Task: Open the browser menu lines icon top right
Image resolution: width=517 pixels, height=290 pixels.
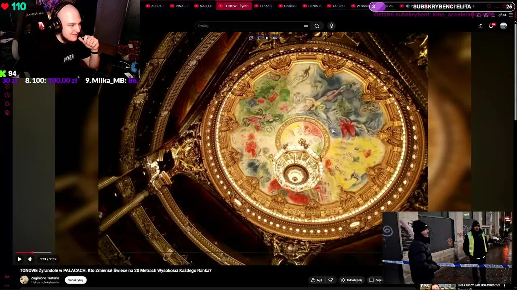Action: [x=511, y=15]
